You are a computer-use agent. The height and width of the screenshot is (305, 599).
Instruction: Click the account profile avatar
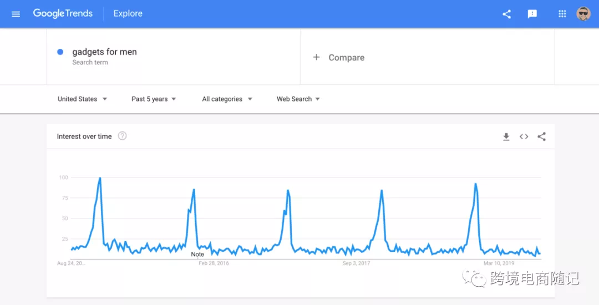pos(583,14)
